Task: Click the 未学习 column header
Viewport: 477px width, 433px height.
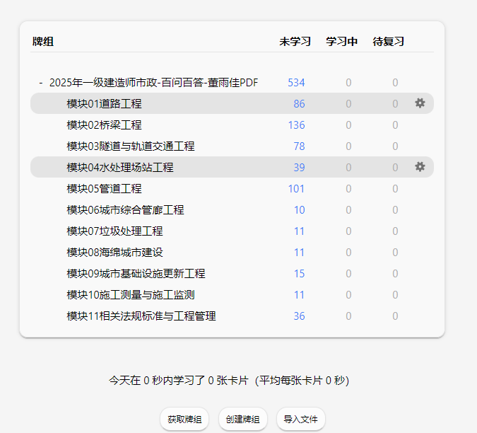Action: (x=295, y=42)
